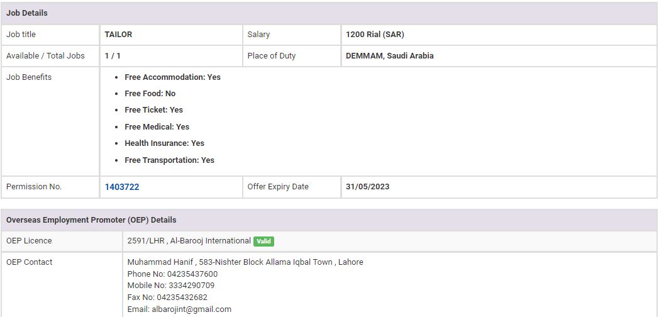The width and height of the screenshot is (659, 317).
Task: Click the Free Food: No benefit
Action: [150, 94]
